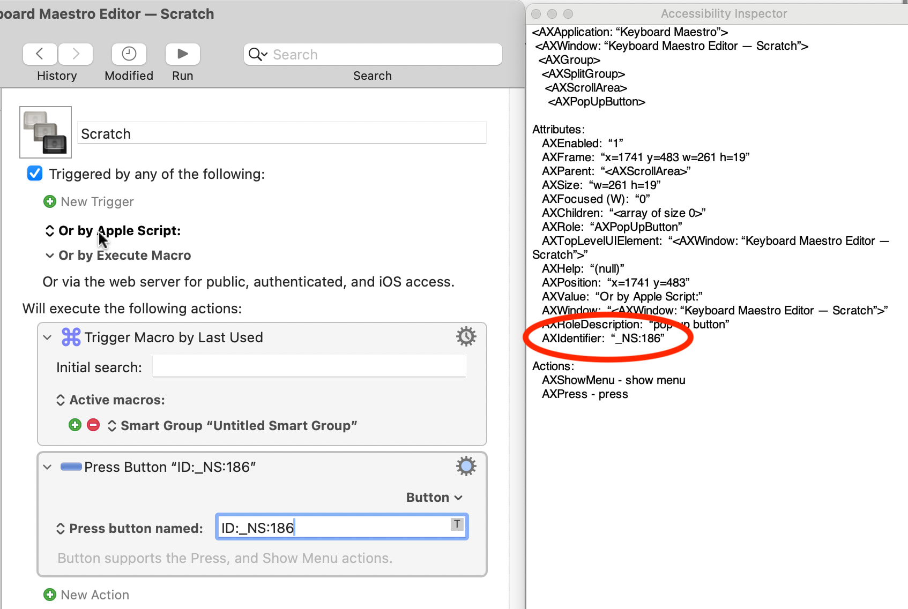Click the AXSize 'w=261 h=19' attribute line
Viewport: 908px width, 609px height.
[x=601, y=185]
